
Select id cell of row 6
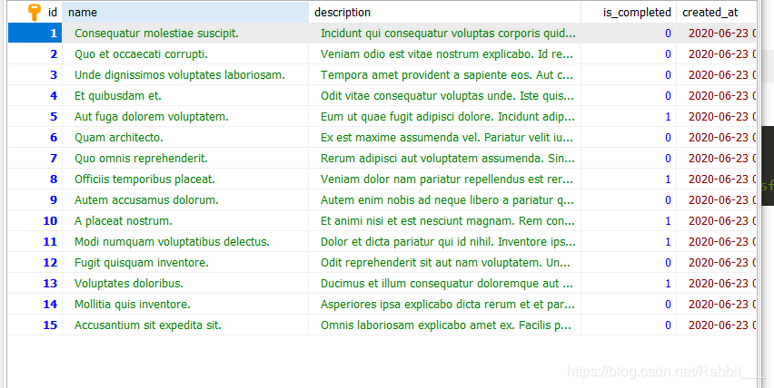(35, 138)
